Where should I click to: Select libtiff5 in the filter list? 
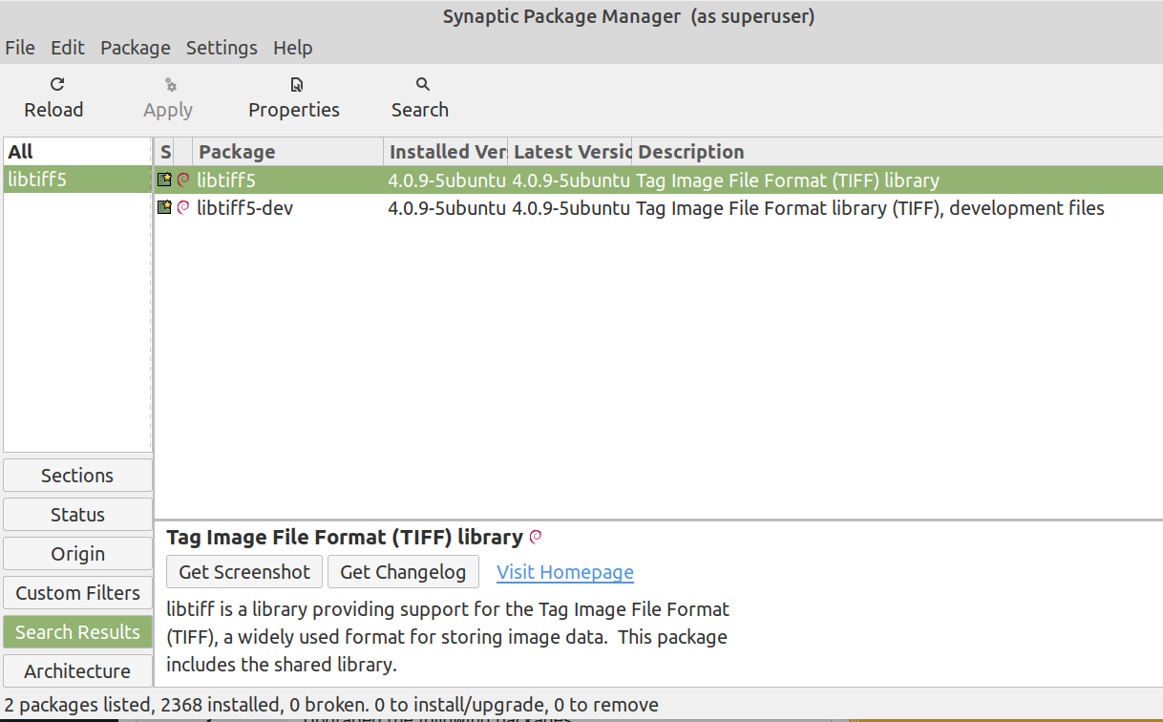coord(77,180)
